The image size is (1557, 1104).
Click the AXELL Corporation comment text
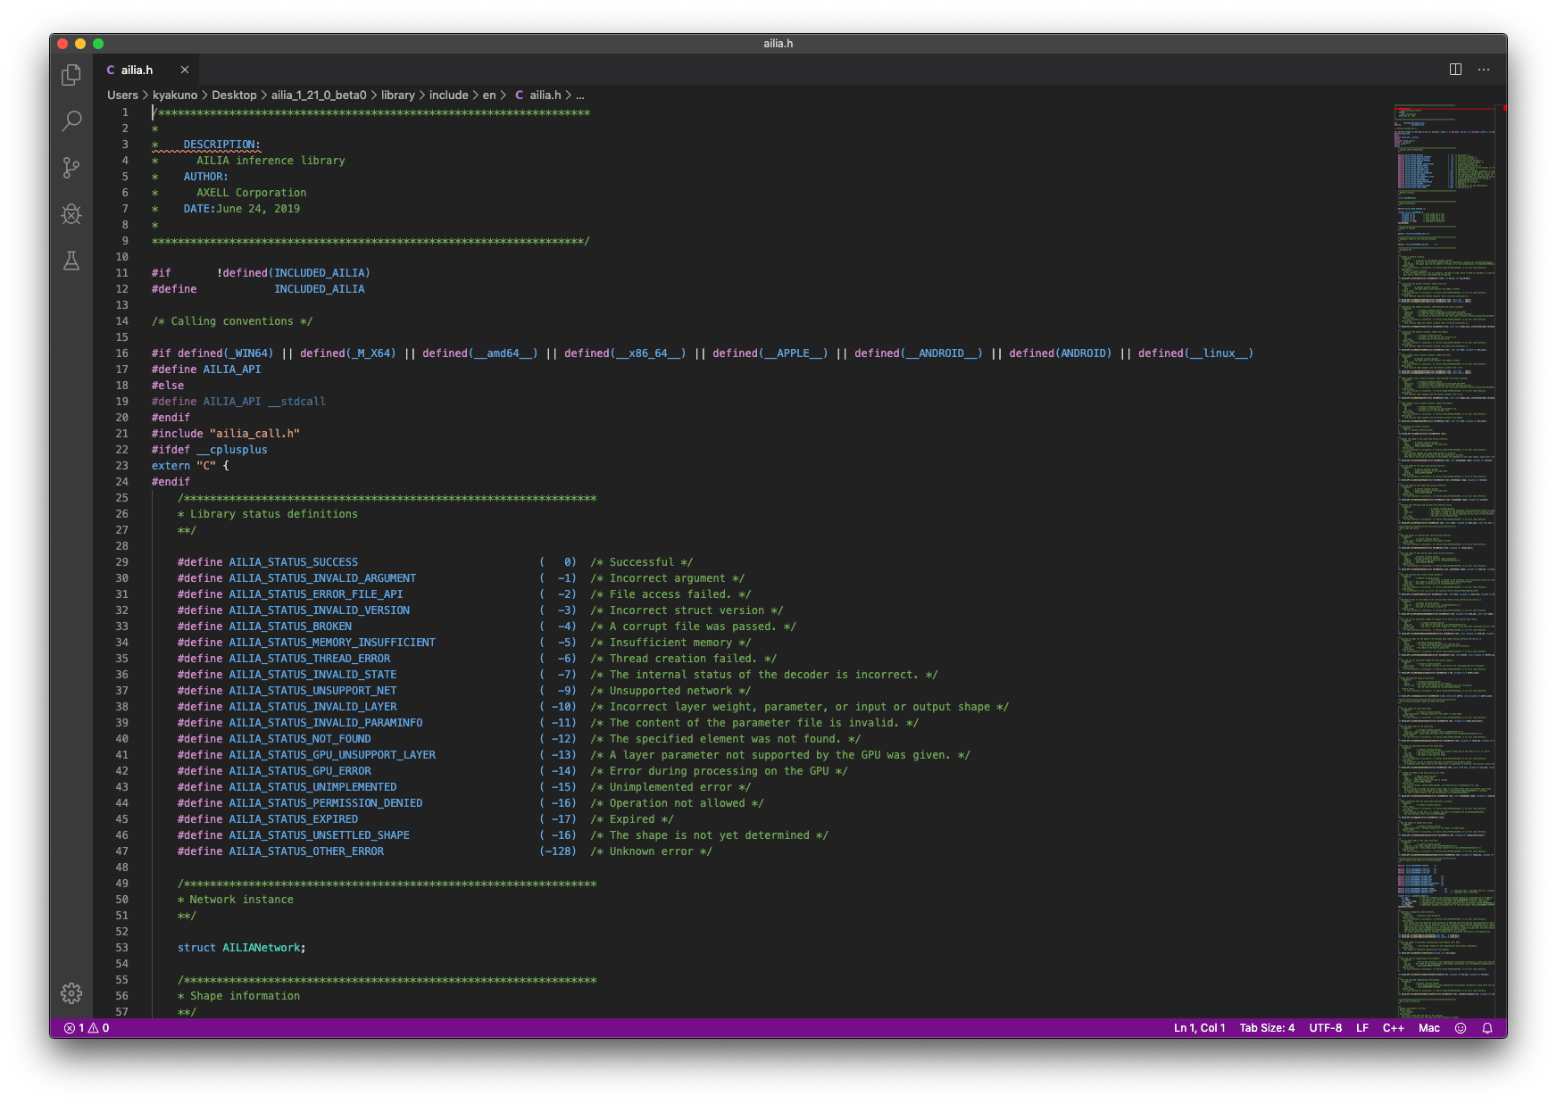click(x=252, y=193)
